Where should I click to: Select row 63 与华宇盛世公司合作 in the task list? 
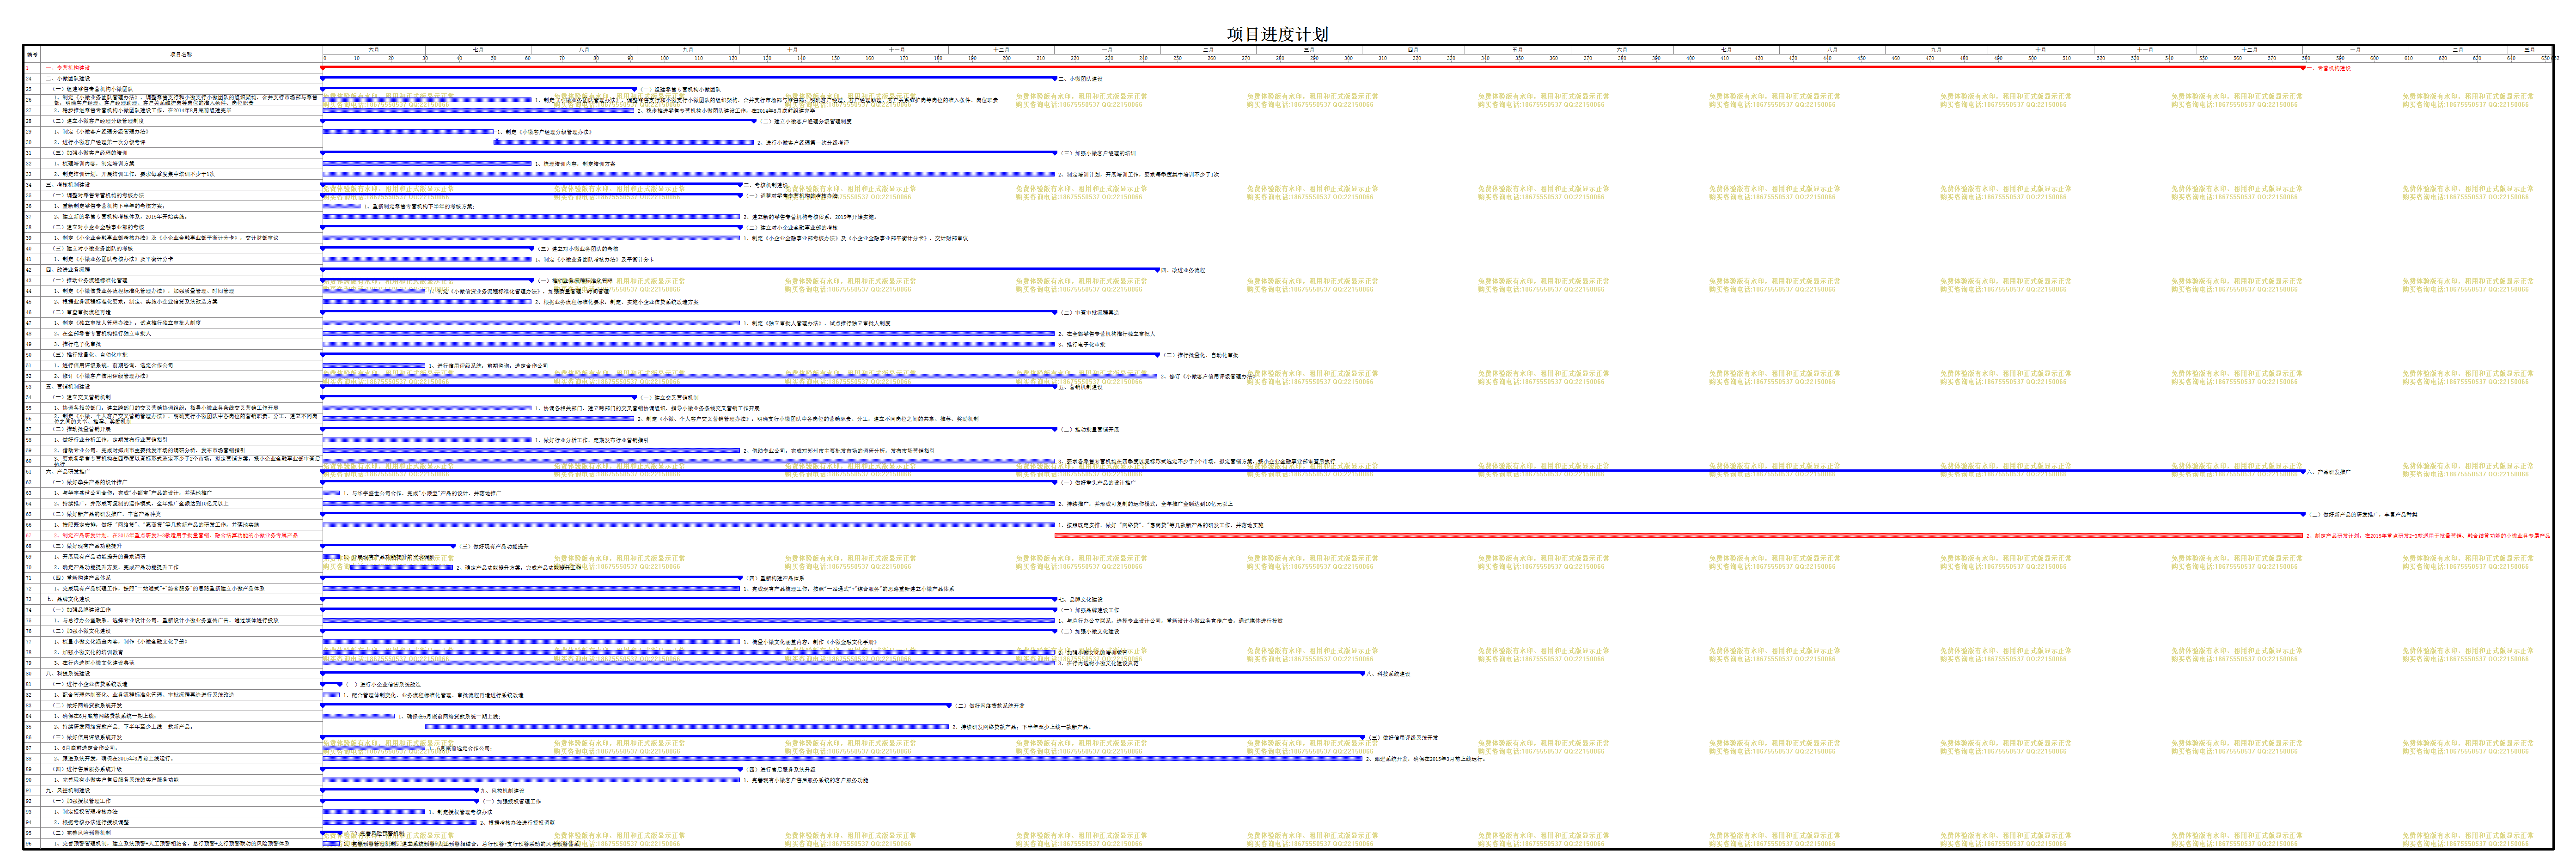172,493
